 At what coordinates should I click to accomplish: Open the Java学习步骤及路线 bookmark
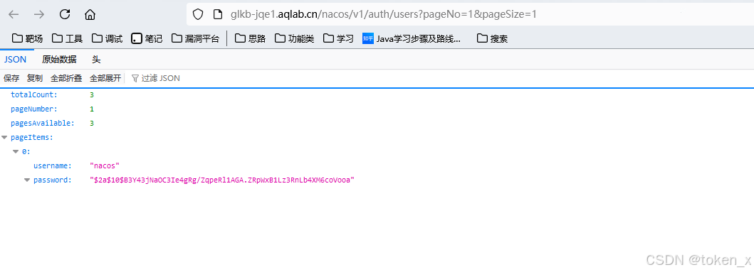point(412,39)
